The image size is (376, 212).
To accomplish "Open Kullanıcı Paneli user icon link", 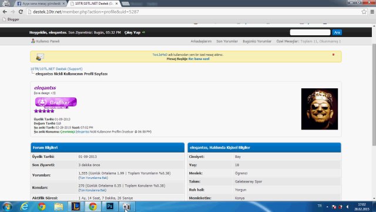I will 45,41.
